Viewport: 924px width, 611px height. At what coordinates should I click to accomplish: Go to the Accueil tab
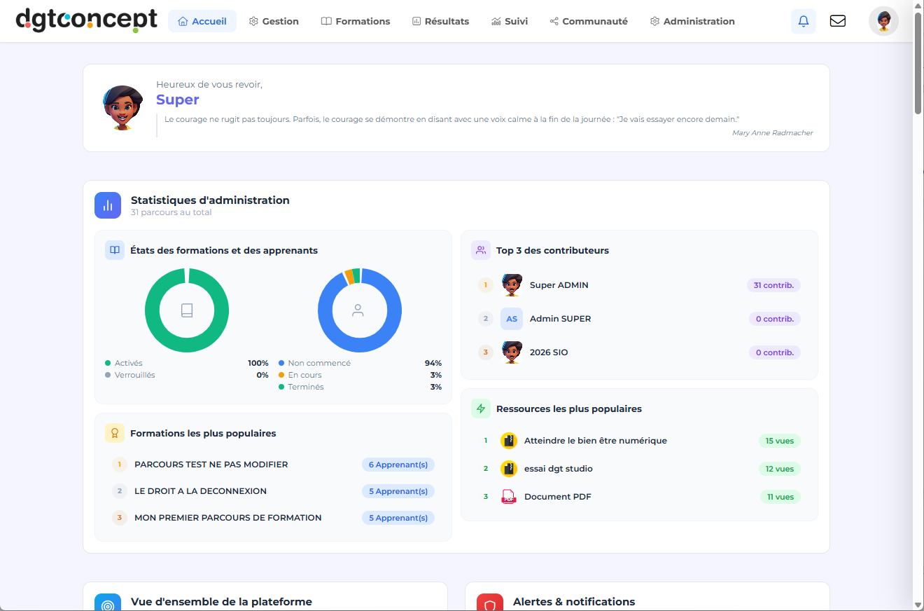pyautogui.click(x=202, y=21)
